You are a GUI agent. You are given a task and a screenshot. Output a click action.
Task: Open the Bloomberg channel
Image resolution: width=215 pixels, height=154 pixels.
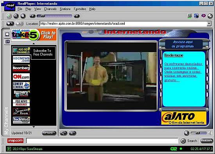[x=21, y=68]
